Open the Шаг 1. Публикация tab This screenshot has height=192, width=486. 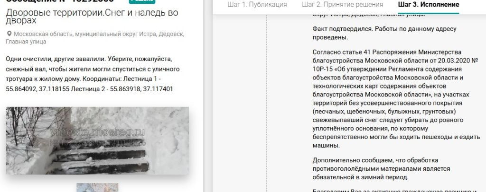(257, 5)
